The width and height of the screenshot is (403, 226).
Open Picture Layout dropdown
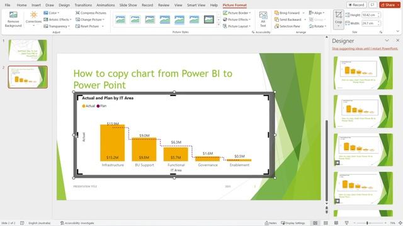(237, 26)
